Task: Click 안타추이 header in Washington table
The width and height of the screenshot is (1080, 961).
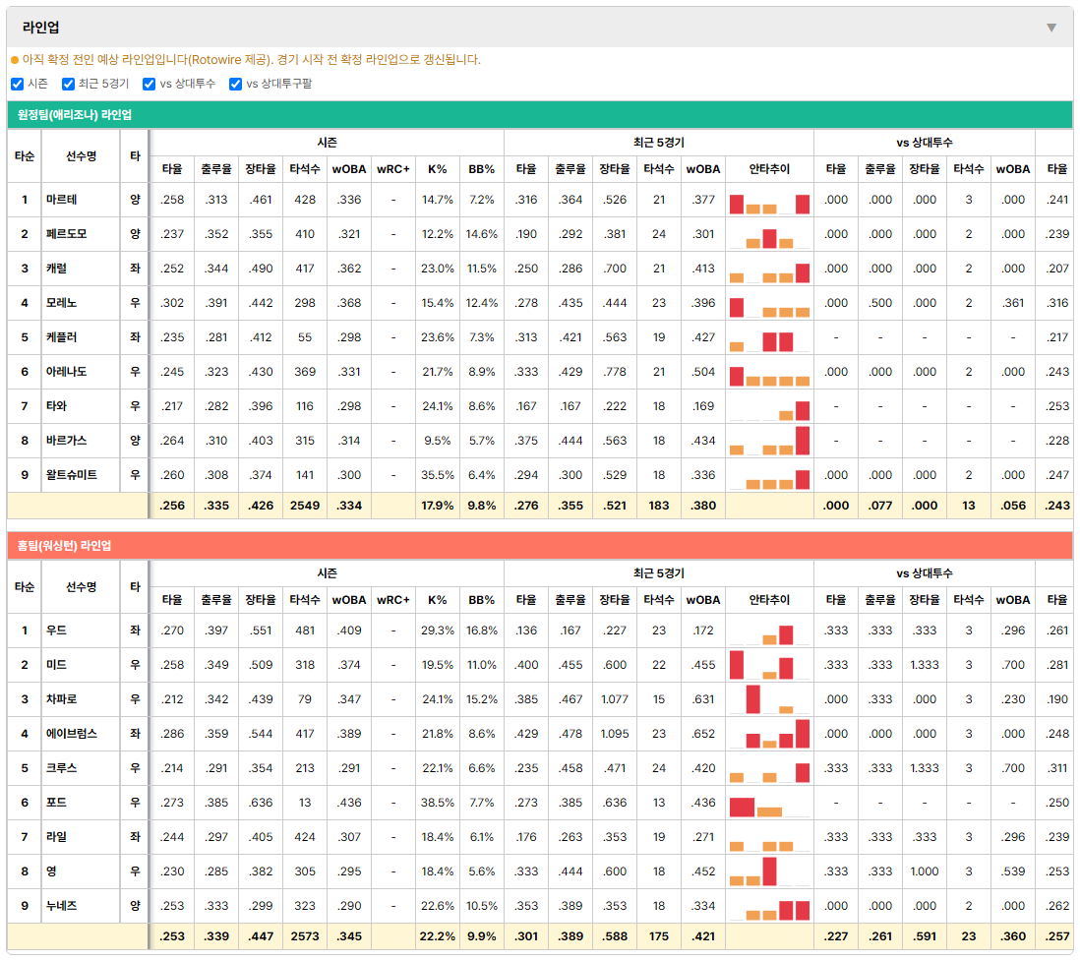Action: point(768,600)
